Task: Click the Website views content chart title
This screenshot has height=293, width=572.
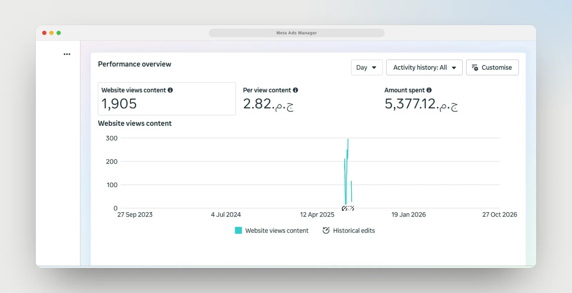Action: click(x=135, y=123)
